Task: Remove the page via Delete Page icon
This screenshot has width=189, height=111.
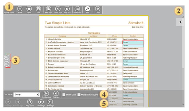Action: (x=58, y=9)
